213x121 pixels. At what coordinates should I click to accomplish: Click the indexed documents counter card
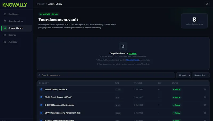click(x=194, y=21)
